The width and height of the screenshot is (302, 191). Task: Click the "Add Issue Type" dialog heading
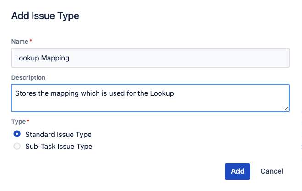coord(45,16)
